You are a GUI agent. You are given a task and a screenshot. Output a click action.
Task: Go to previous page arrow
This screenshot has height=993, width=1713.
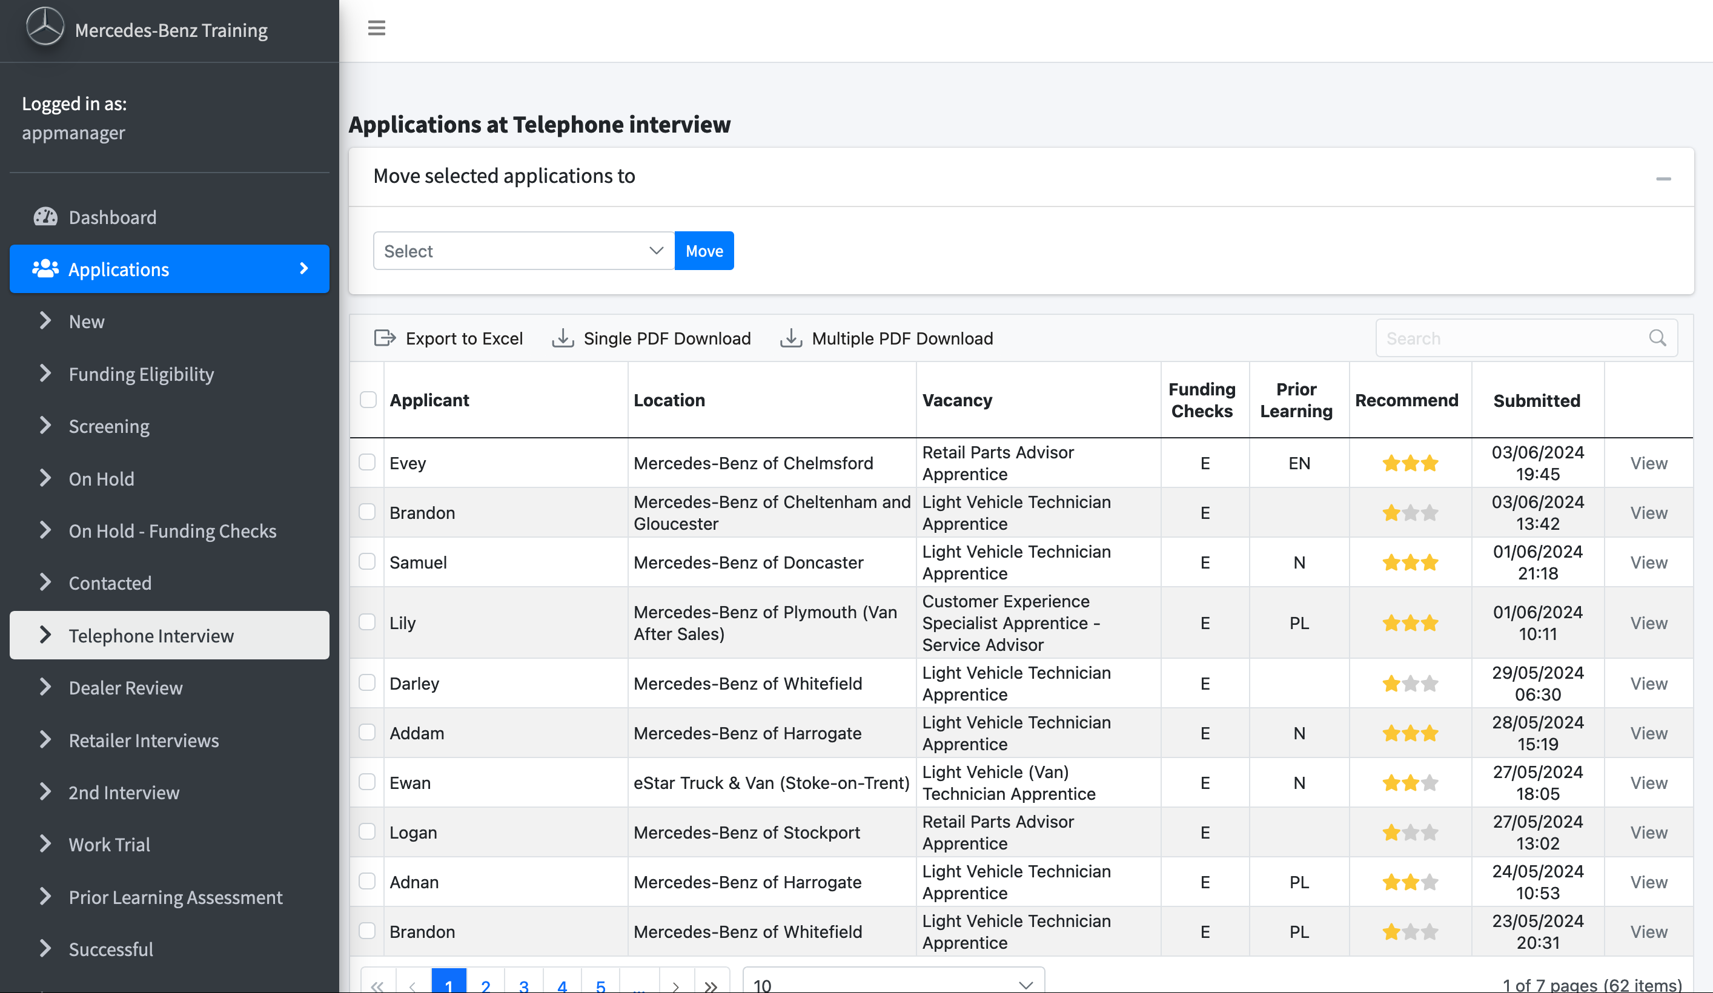click(413, 986)
